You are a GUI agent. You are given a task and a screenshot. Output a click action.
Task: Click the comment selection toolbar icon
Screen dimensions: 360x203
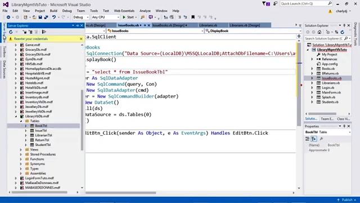coord(179,17)
